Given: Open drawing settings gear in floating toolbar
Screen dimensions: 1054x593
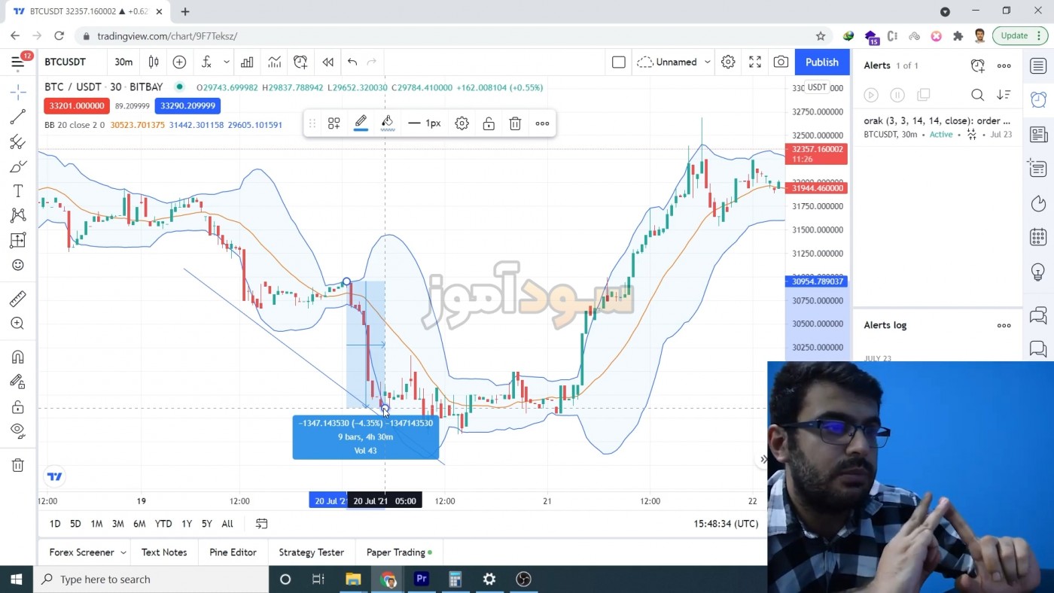Looking at the screenshot, I should click(x=462, y=123).
